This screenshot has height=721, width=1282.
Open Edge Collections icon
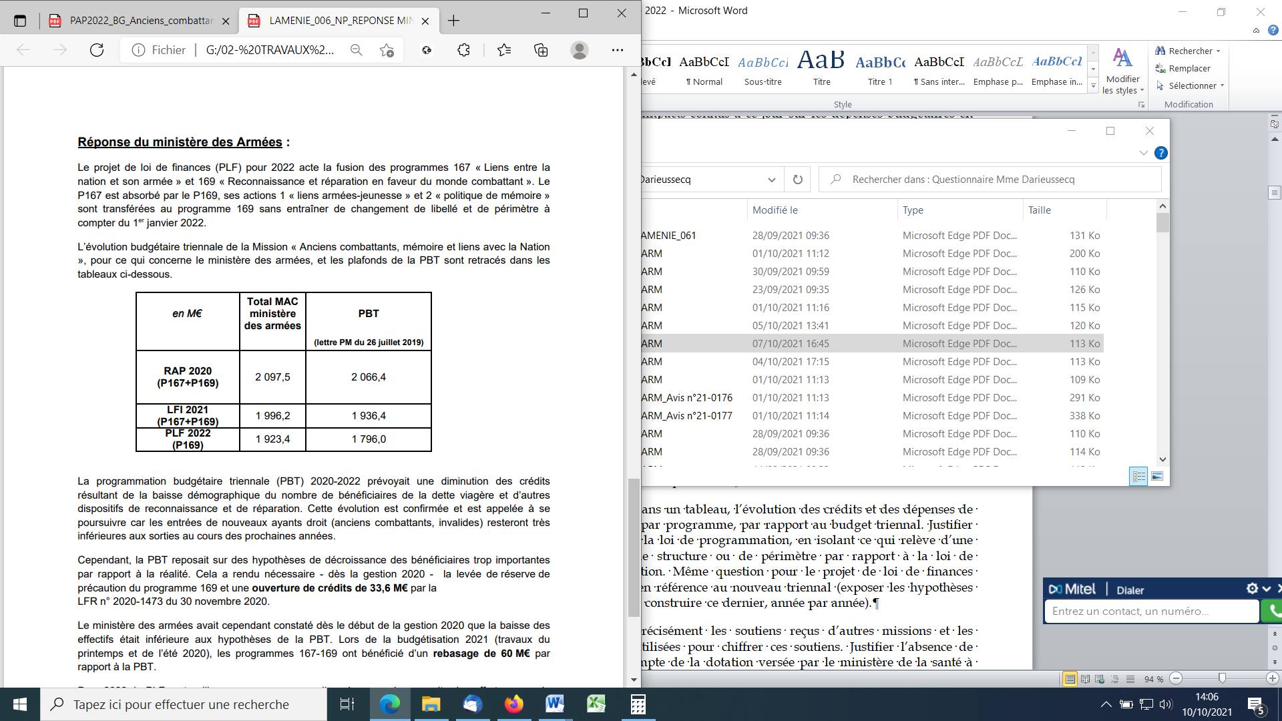click(541, 50)
